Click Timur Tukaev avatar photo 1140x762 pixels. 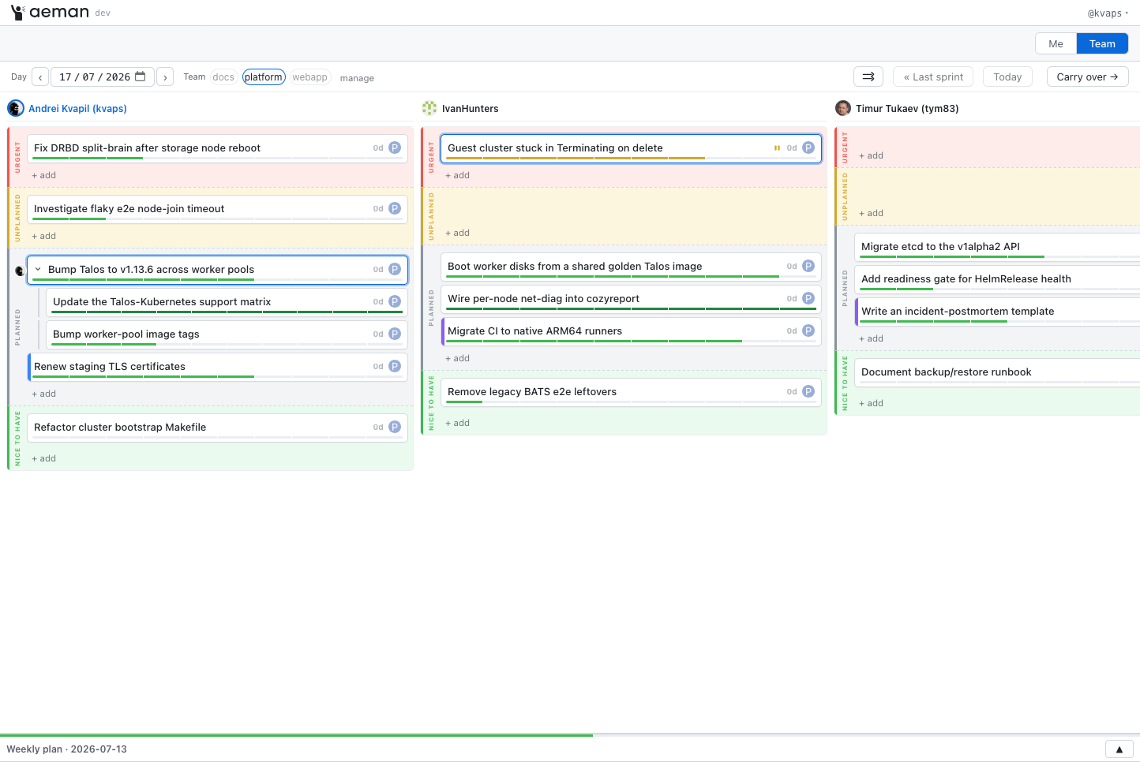pos(843,108)
